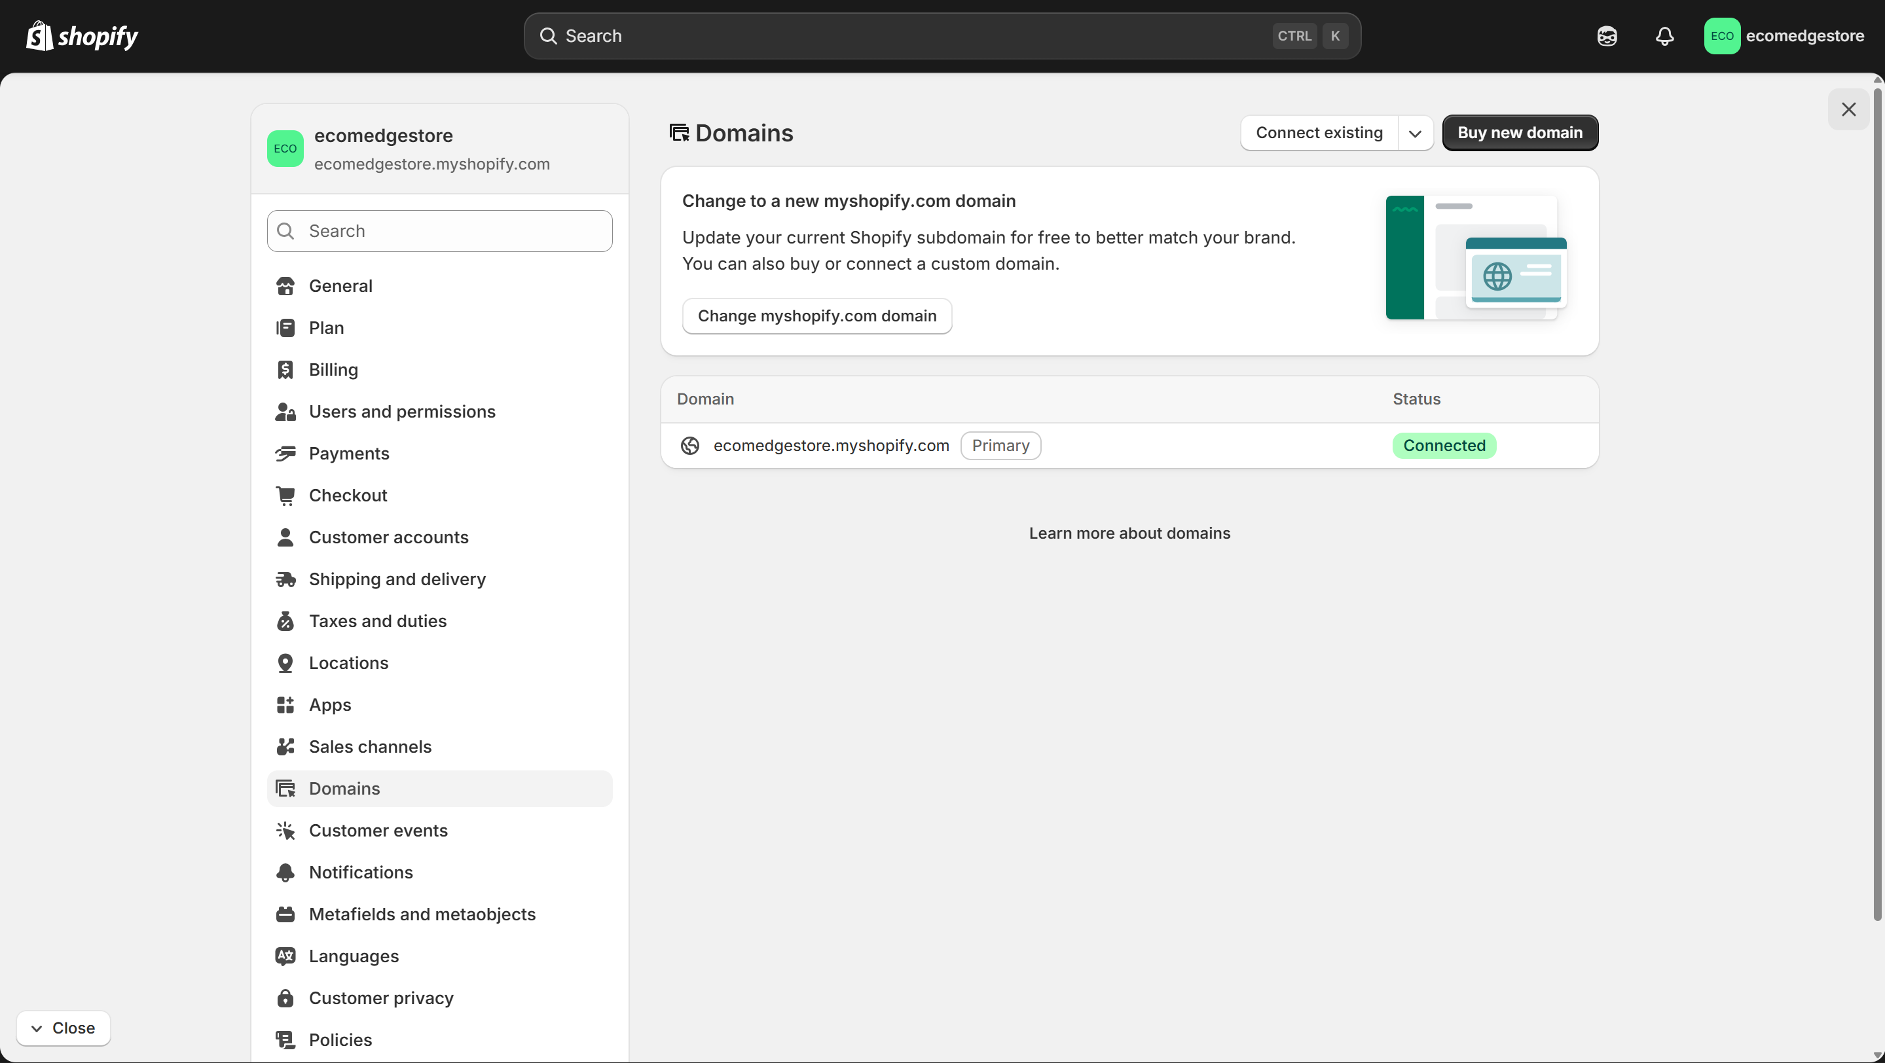Click the Locations pin icon
Image resolution: width=1885 pixels, height=1063 pixels.
[285, 663]
